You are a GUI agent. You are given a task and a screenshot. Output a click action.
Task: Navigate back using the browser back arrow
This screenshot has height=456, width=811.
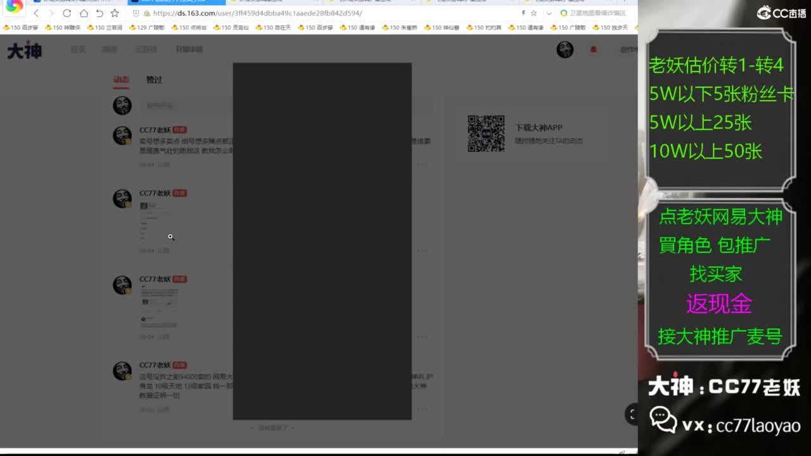click(36, 13)
